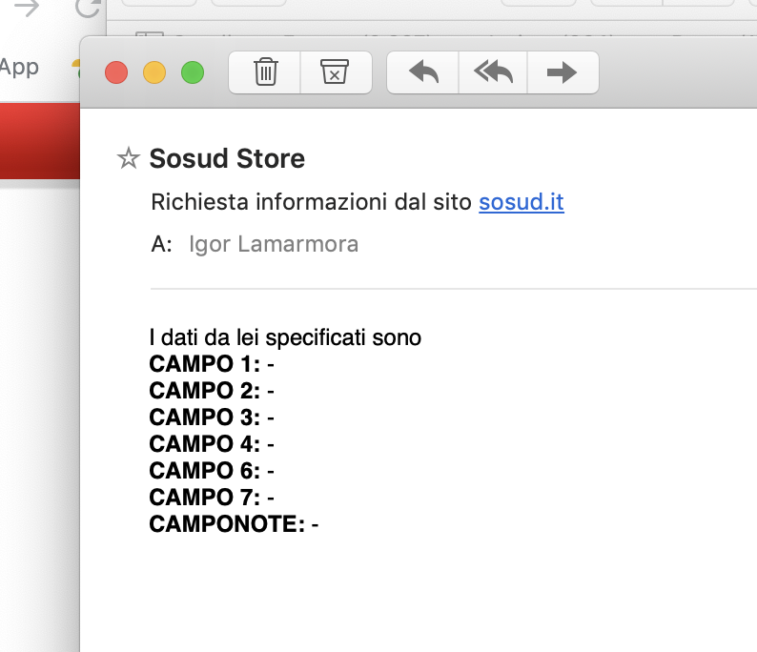Viewport: 757px width, 652px height.
Task: Reload the page in the background browser
Action: point(89,9)
